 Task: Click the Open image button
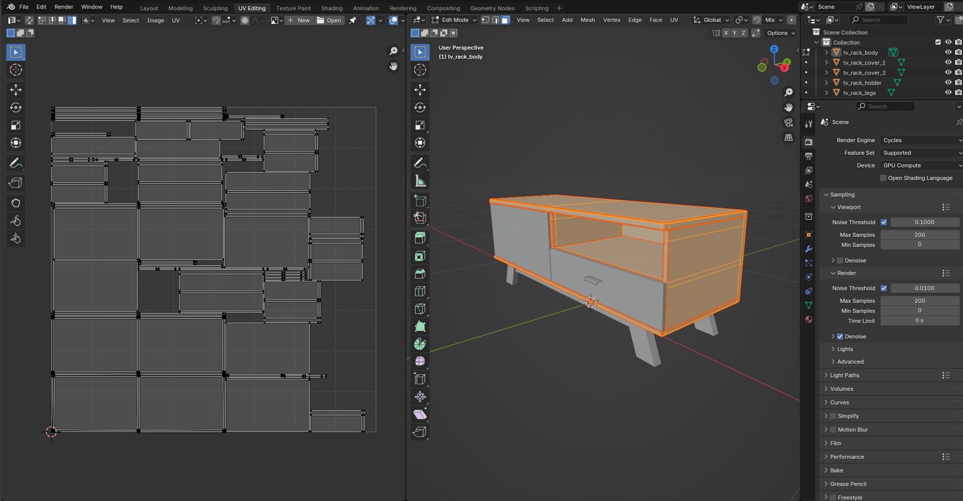tap(329, 20)
